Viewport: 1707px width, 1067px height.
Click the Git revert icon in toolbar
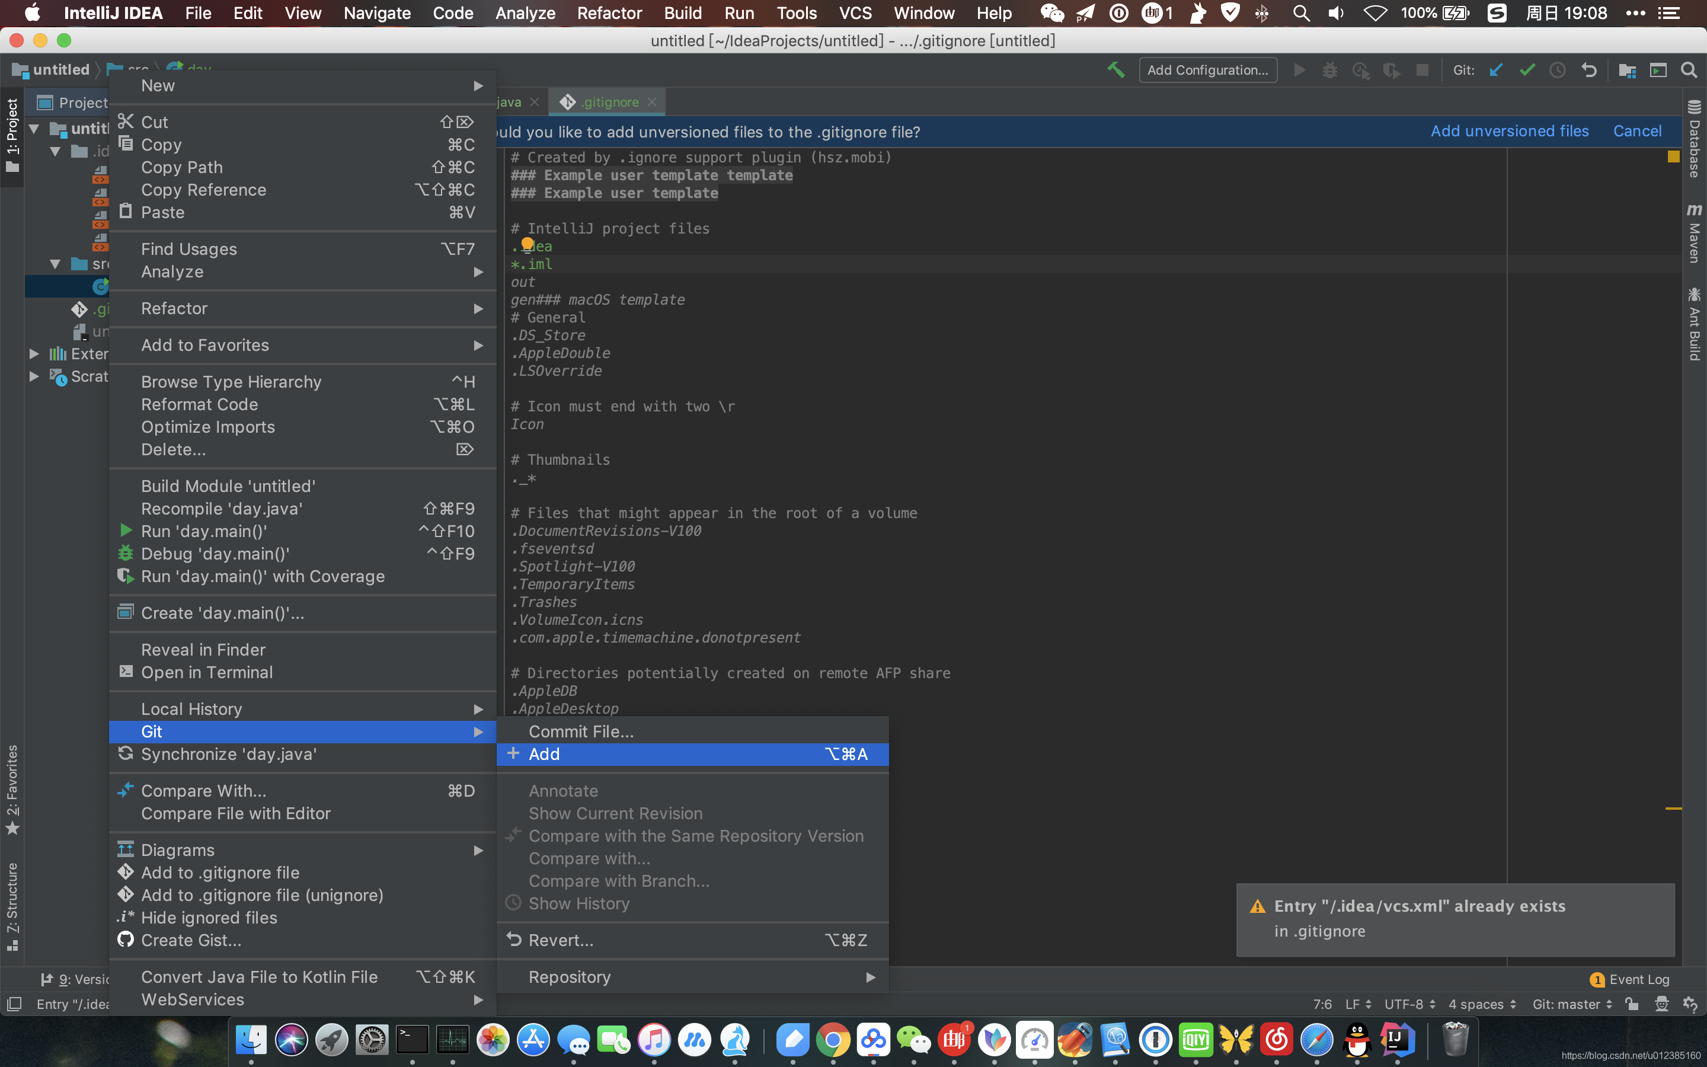[1588, 70]
